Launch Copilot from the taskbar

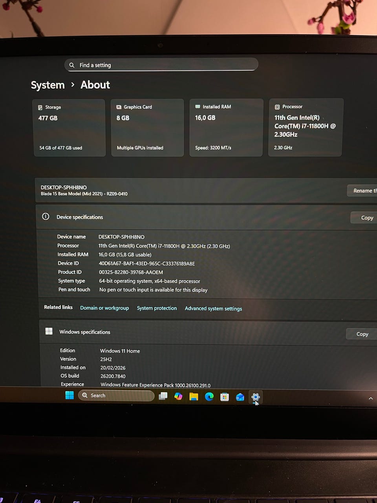point(178,397)
